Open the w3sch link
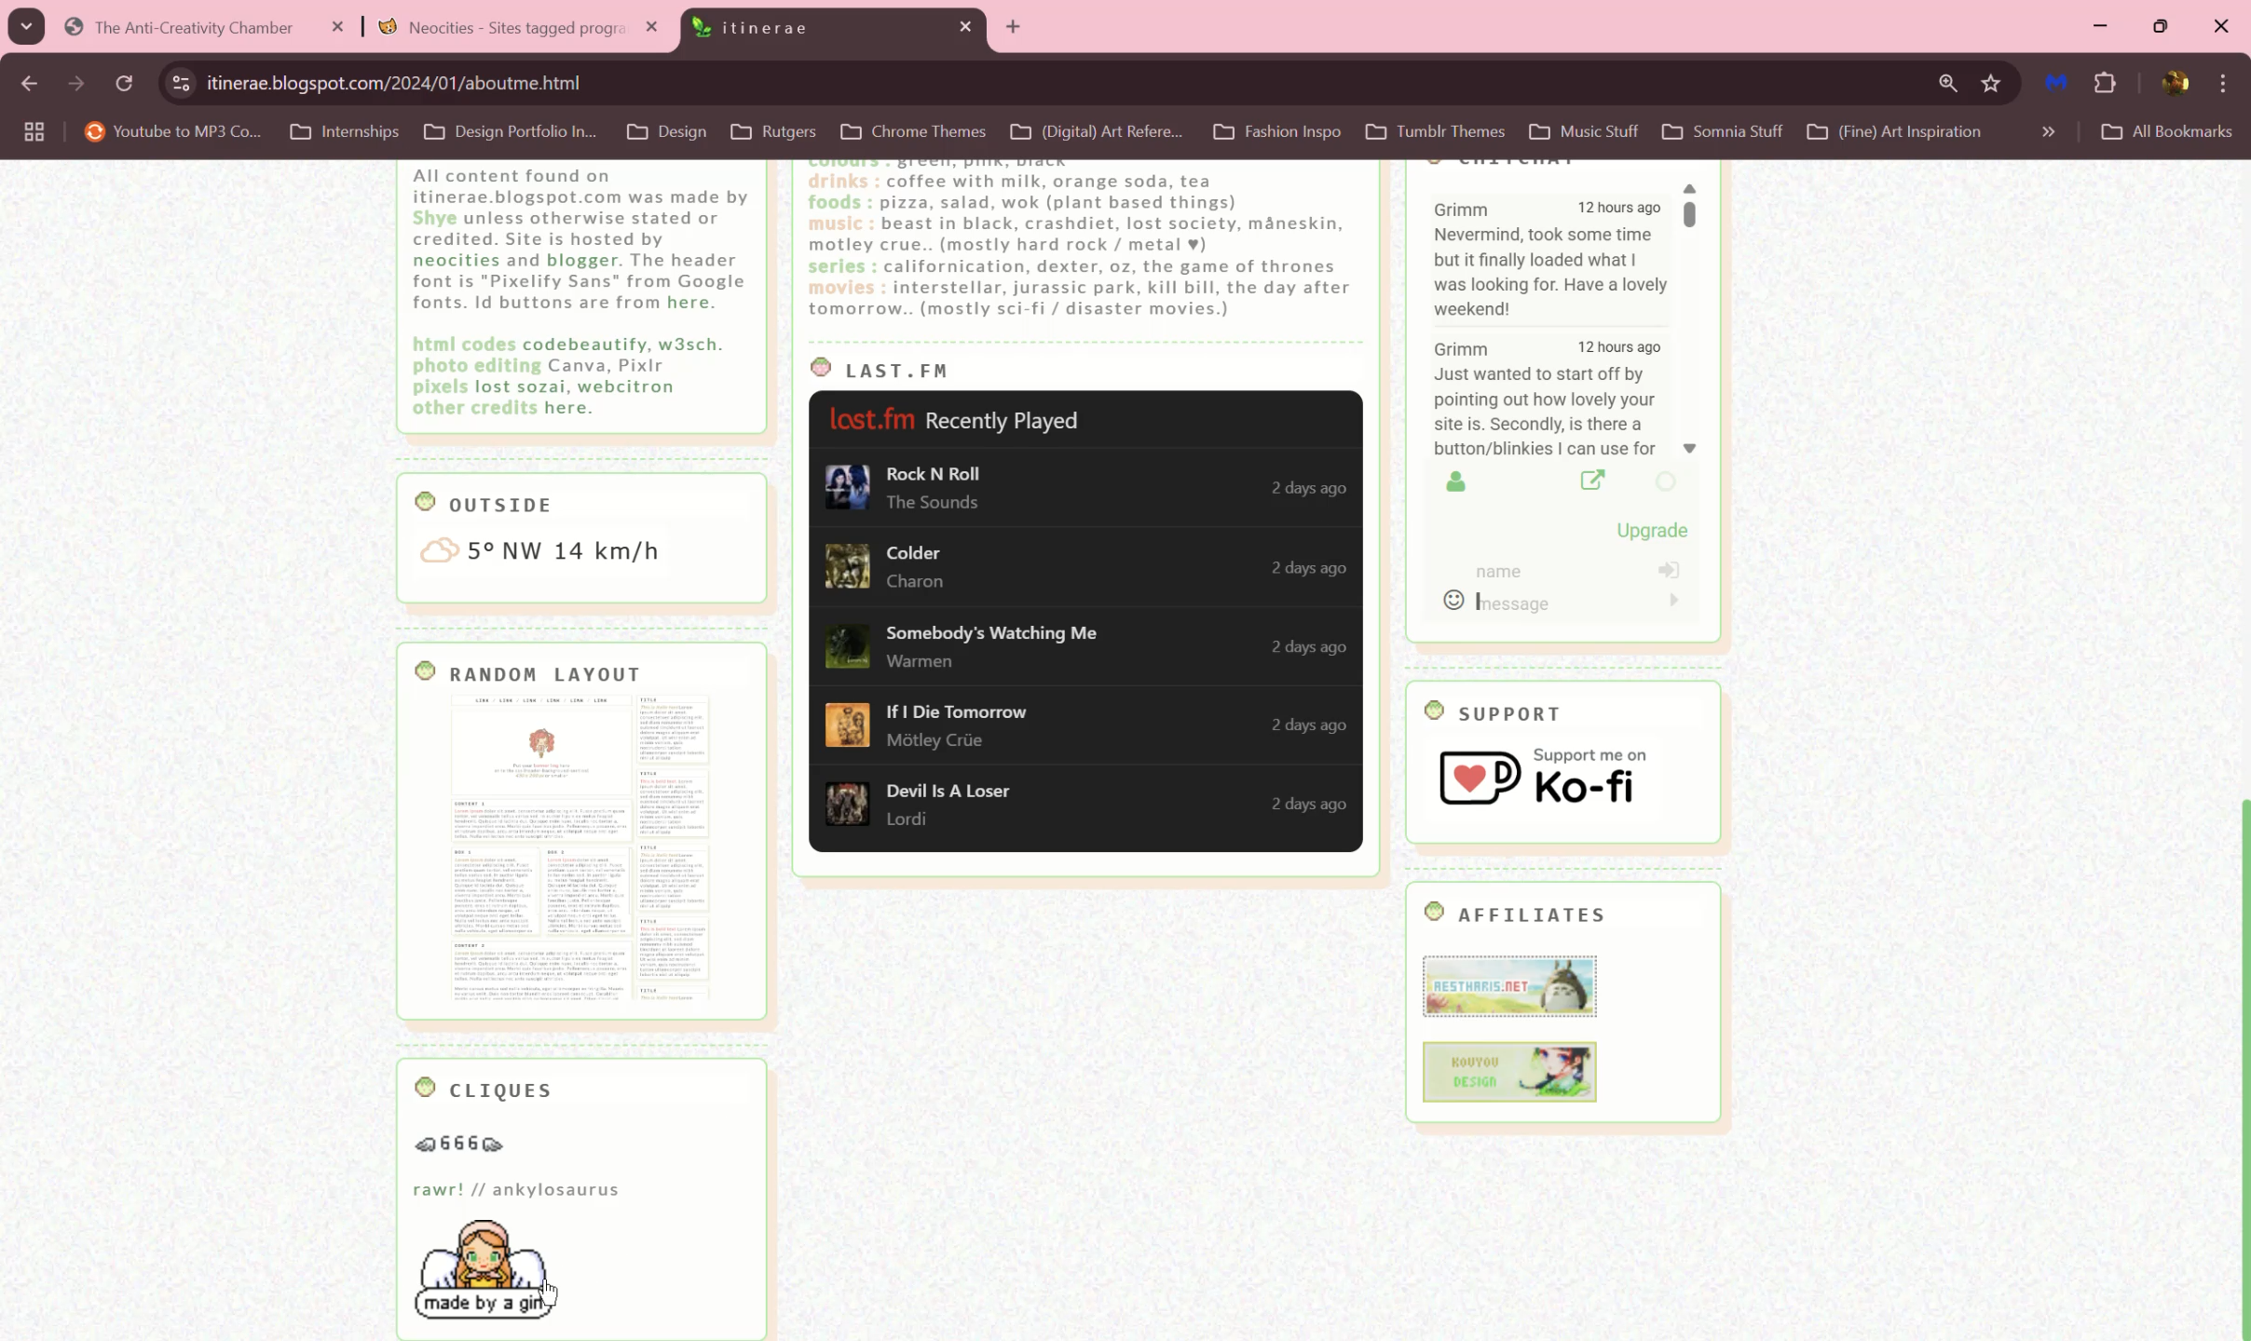Viewport: 2251px width, 1341px height. click(x=688, y=345)
